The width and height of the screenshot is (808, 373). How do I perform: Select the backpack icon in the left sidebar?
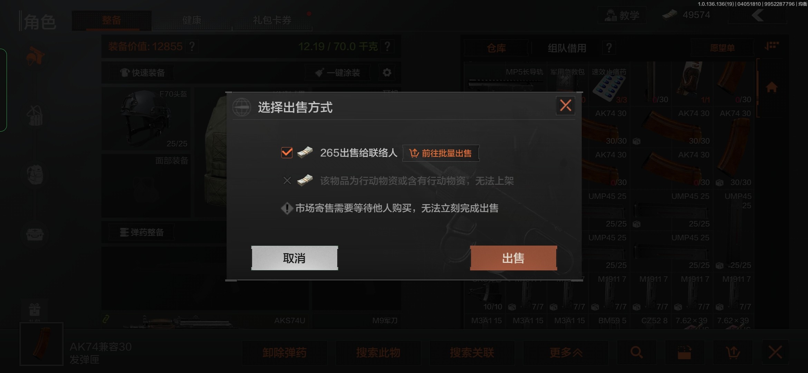tap(35, 175)
